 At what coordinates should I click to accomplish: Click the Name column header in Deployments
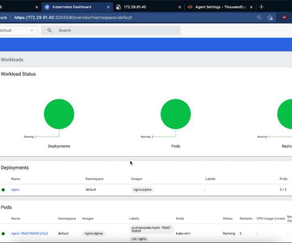15,179
